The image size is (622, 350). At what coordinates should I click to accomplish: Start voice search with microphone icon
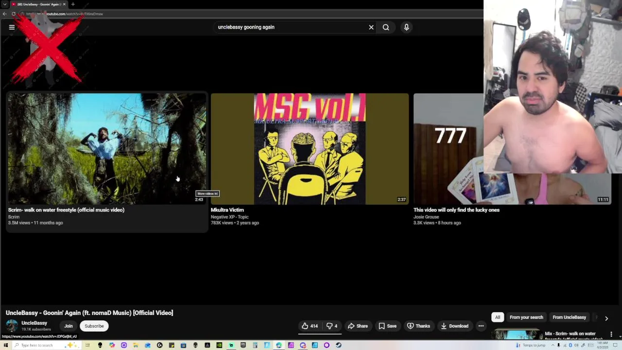407,27
